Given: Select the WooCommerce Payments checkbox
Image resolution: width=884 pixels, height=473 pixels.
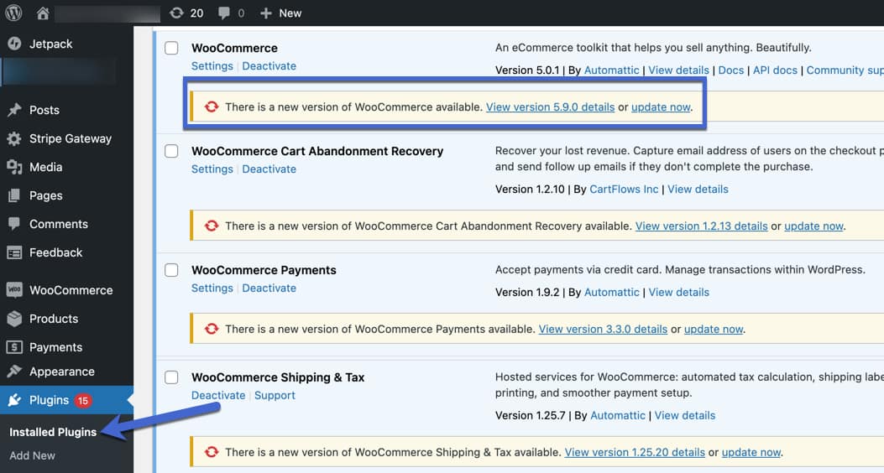Looking at the screenshot, I should tap(171, 270).
